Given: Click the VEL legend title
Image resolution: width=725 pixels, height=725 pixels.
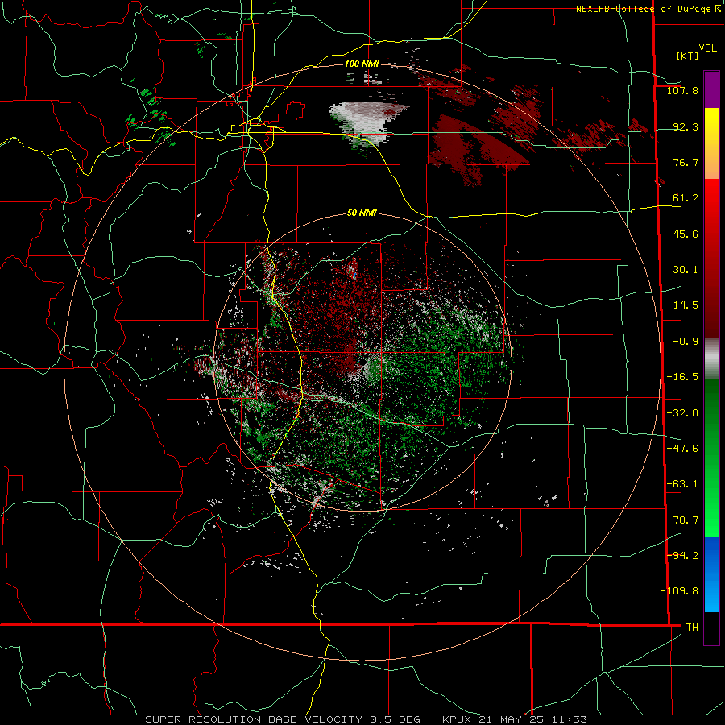Looking at the screenshot, I should click(x=707, y=48).
